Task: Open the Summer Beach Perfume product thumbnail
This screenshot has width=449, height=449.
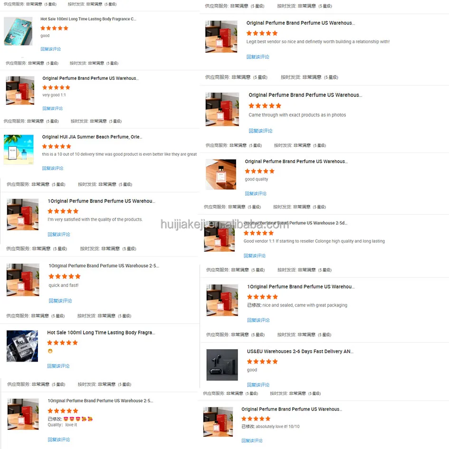Action: (x=19, y=150)
